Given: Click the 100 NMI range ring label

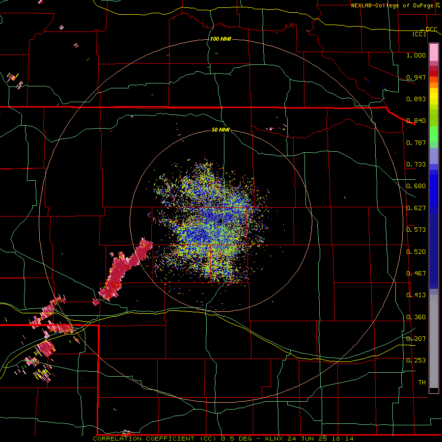Looking at the screenshot, I should pyautogui.click(x=221, y=39).
